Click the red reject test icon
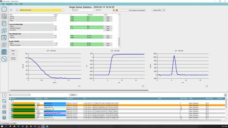Viewport: 228px width, 128px height. pyautogui.click(x=116, y=10)
